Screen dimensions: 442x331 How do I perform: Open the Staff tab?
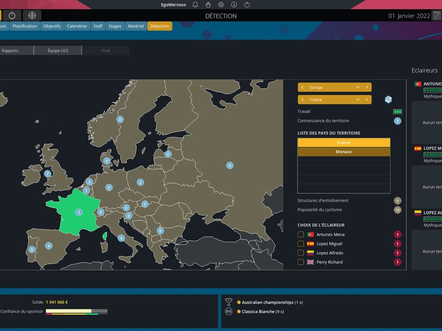(98, 26)
